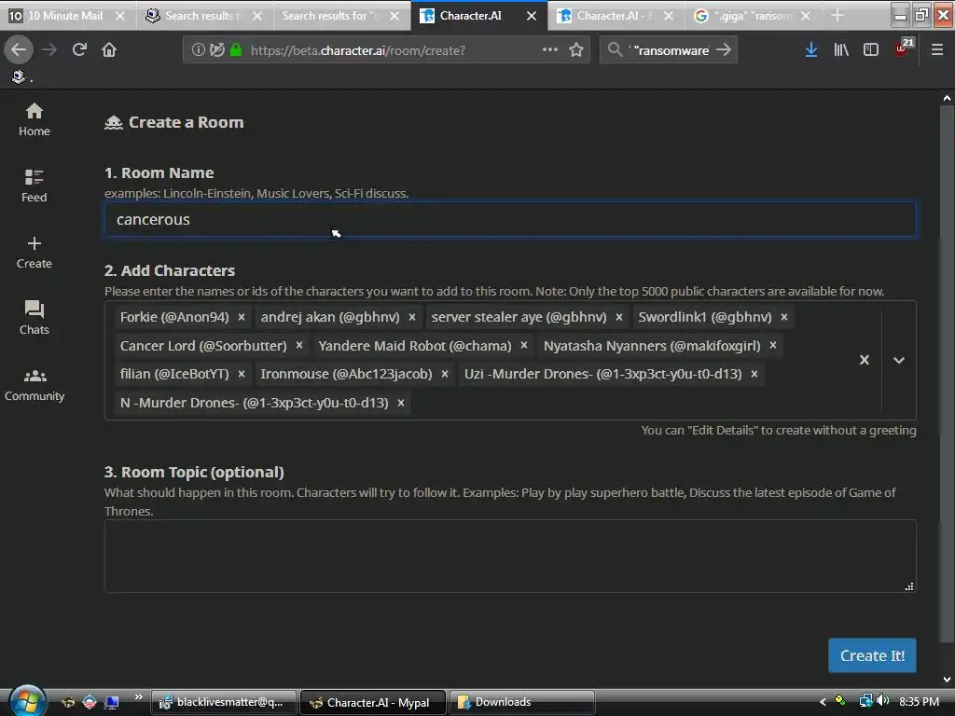This screenshot has height=716, width=955.
Task: Show hidden system tray icons
Action: pos(823,702)
